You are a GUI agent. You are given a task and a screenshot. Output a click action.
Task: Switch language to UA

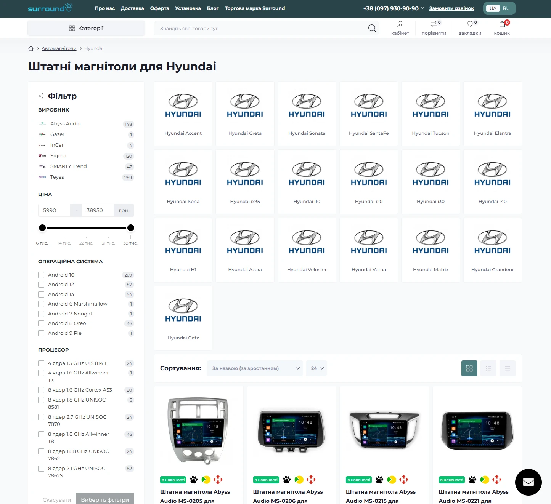click(493, 8)
